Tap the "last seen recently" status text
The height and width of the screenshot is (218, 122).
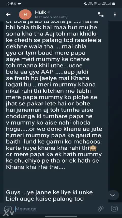coord(51,17)
